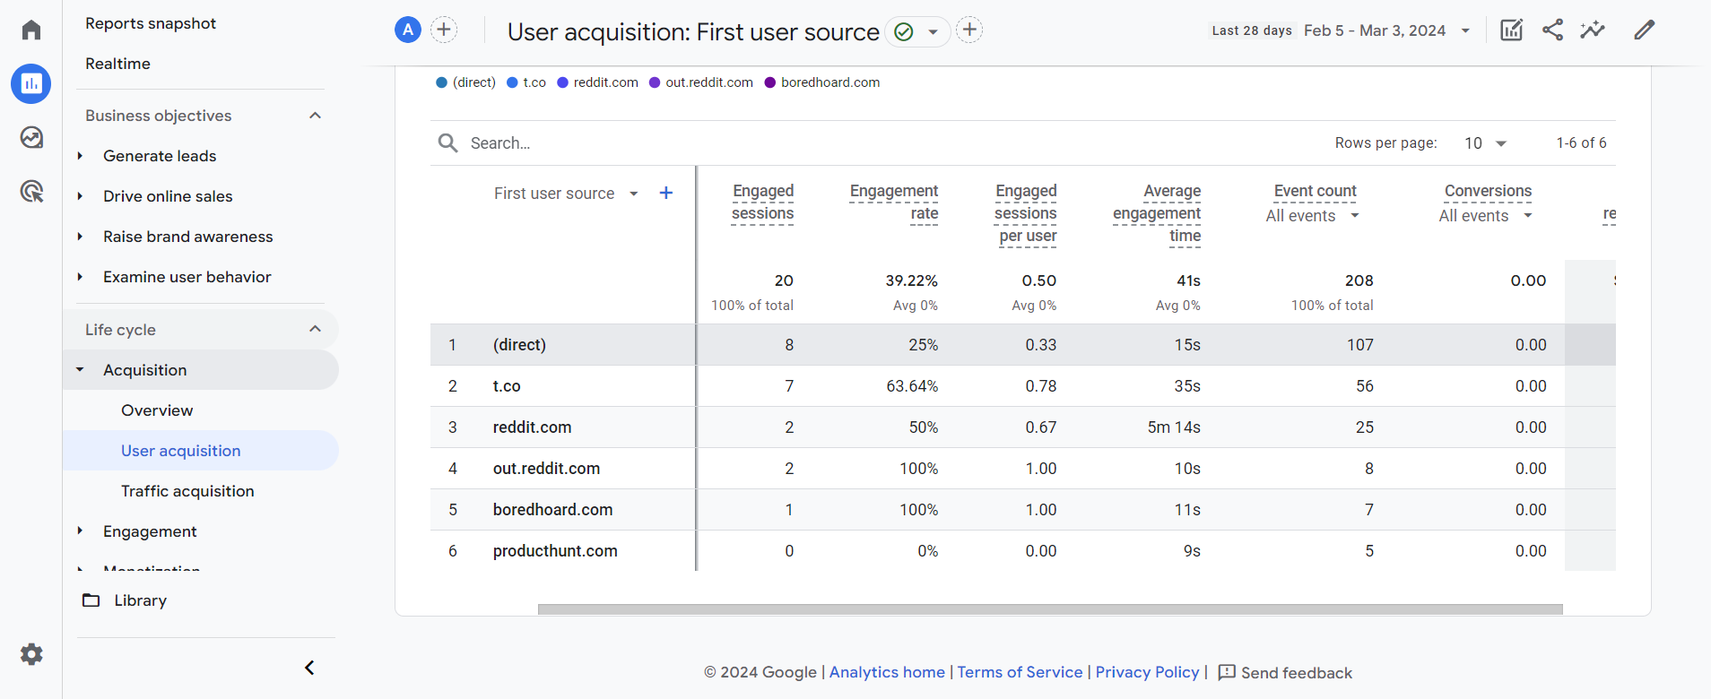Click the green check report status icon

pos(904,32)
